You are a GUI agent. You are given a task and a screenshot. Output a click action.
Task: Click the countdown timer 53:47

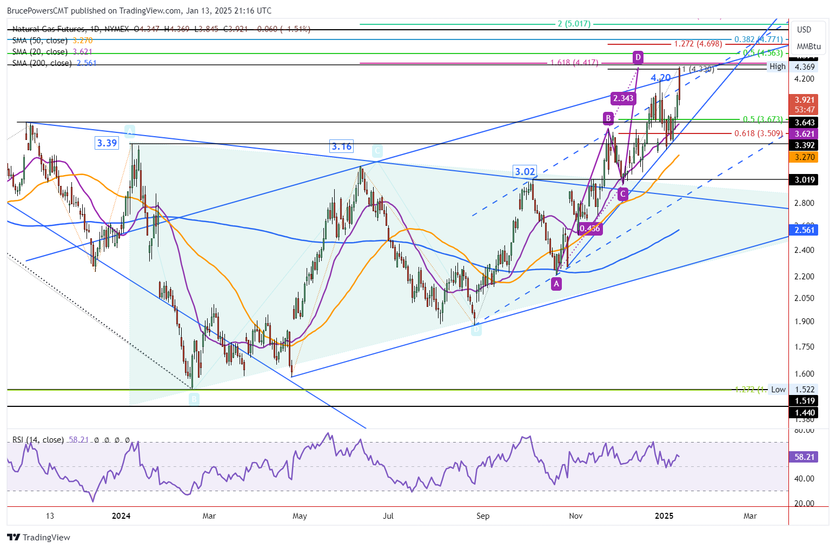point(804,110)
